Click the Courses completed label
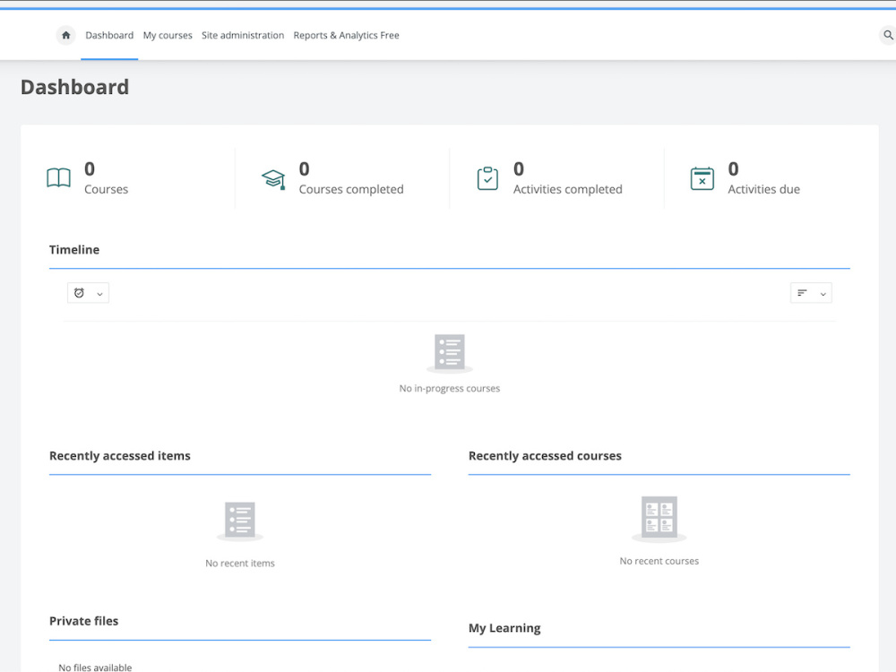This screenshot has width=896, height=672. [x=351, y=189]
